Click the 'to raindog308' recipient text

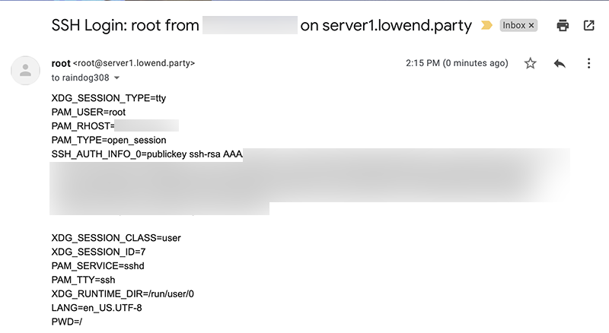tap(80, 78)
